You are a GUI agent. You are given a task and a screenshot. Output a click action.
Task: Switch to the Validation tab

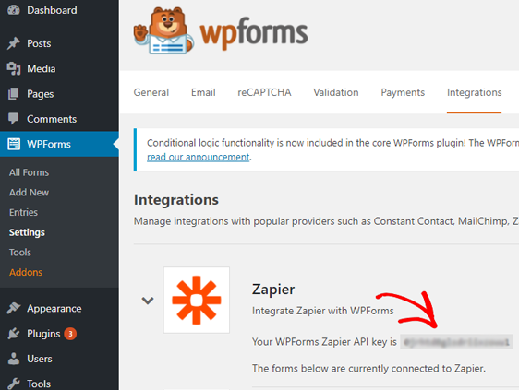pyautogui.click(x=336, y=92)
